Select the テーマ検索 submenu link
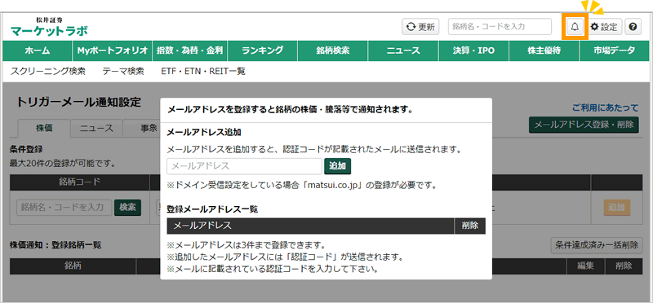Image resolution: width=653 pixels, height=303 pixels. tap(123, 72)
